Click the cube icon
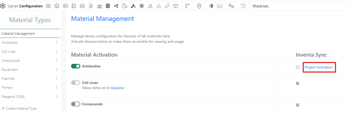 176,6
